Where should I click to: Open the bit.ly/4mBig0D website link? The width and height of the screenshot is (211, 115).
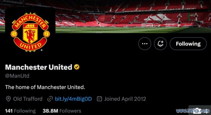(73, 99)
